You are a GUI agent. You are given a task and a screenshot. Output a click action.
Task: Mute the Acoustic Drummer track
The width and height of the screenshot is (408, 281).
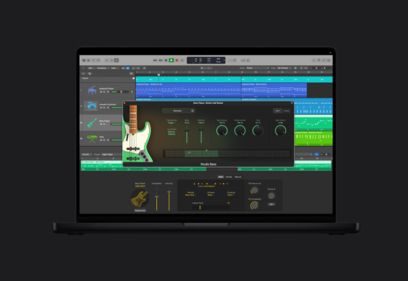(101, 108)
